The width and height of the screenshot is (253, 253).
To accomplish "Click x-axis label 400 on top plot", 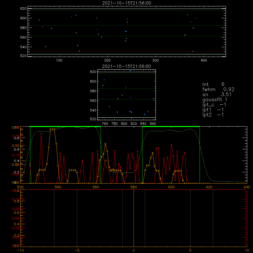I will [x=204, y=60].
